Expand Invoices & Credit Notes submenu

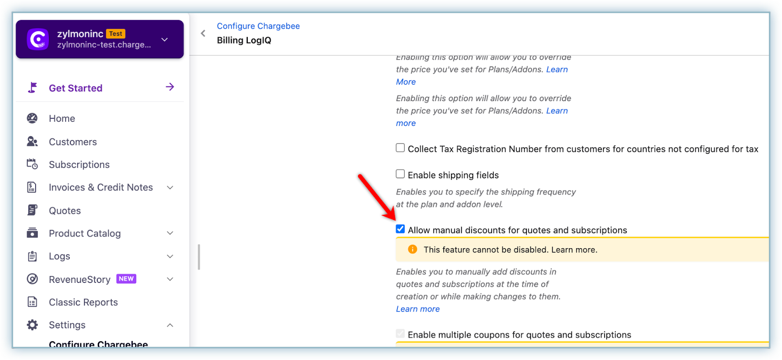pyautogui.click(x=170, y=188)
